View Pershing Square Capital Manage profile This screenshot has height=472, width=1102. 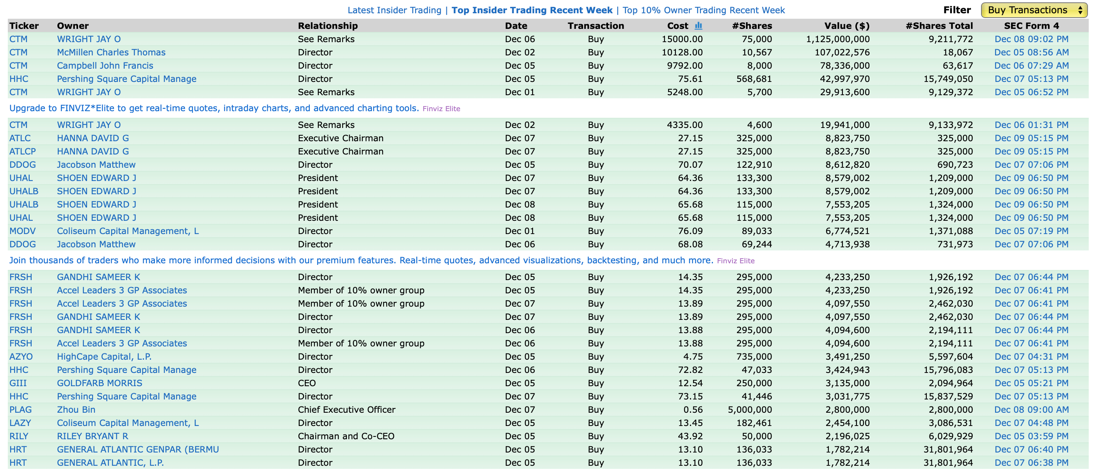[x=126, y=79]
